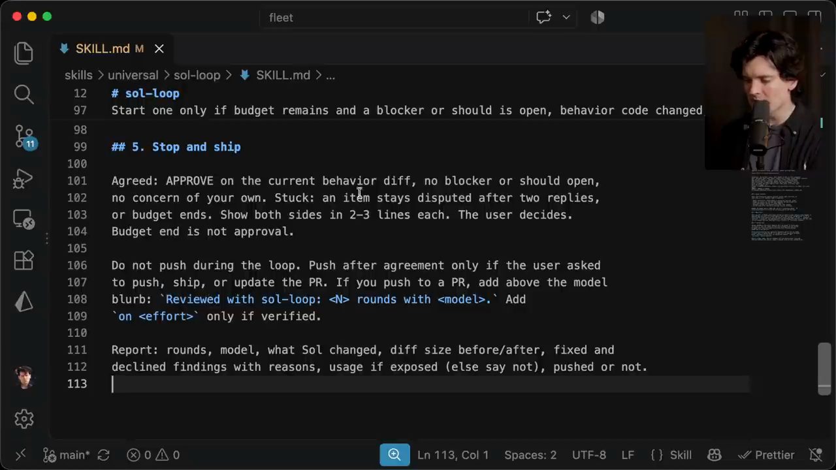Viewport: 836px width, 470px height.
Task: Toggle notifications bell in status bar
Action: 815,455
